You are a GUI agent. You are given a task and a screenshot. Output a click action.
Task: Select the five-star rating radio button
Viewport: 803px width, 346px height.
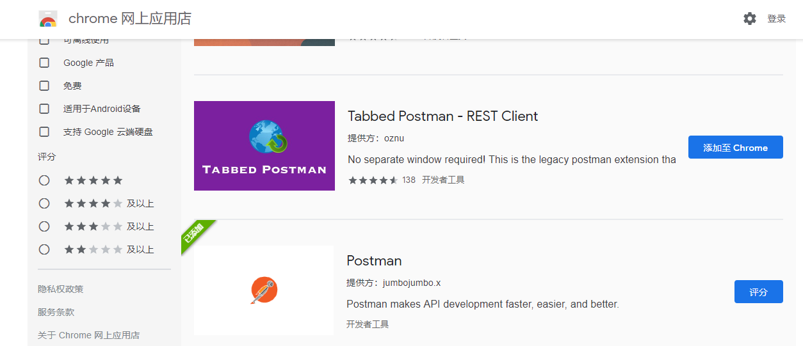44,180
